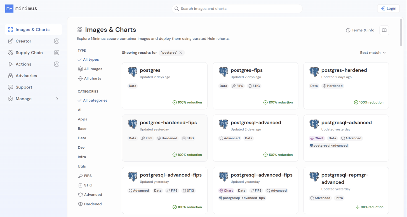Click the Images & Charts grid icon in sidebar

(x=10, y=30)
